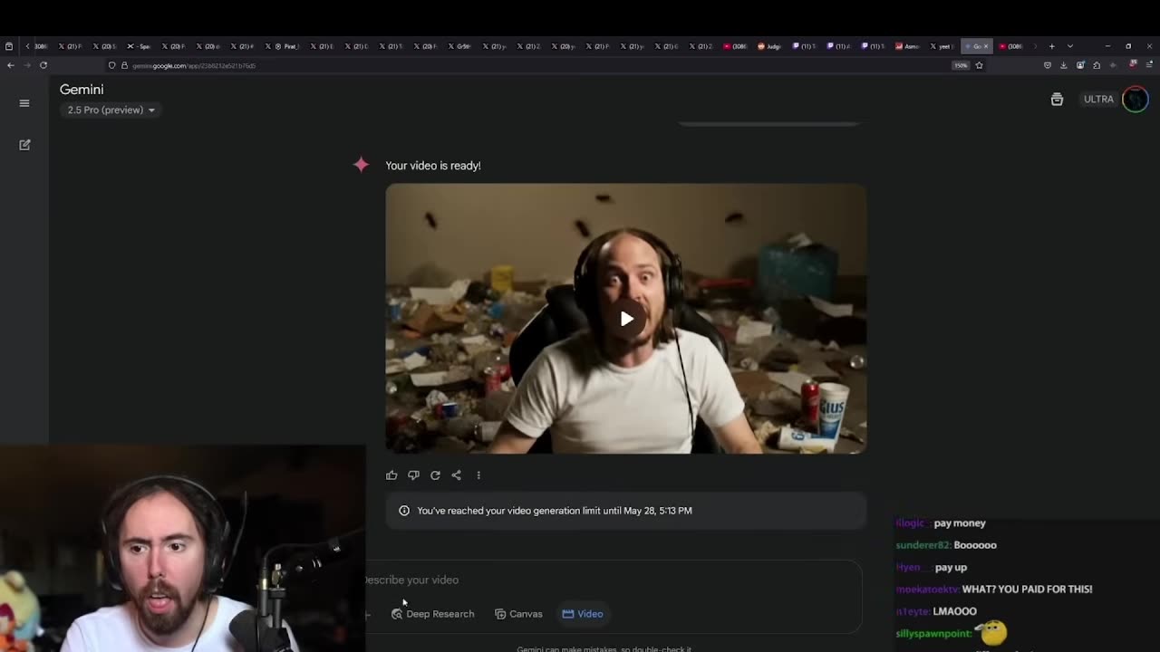Open the account icon in the browser toolbar

coord(1080,65)
